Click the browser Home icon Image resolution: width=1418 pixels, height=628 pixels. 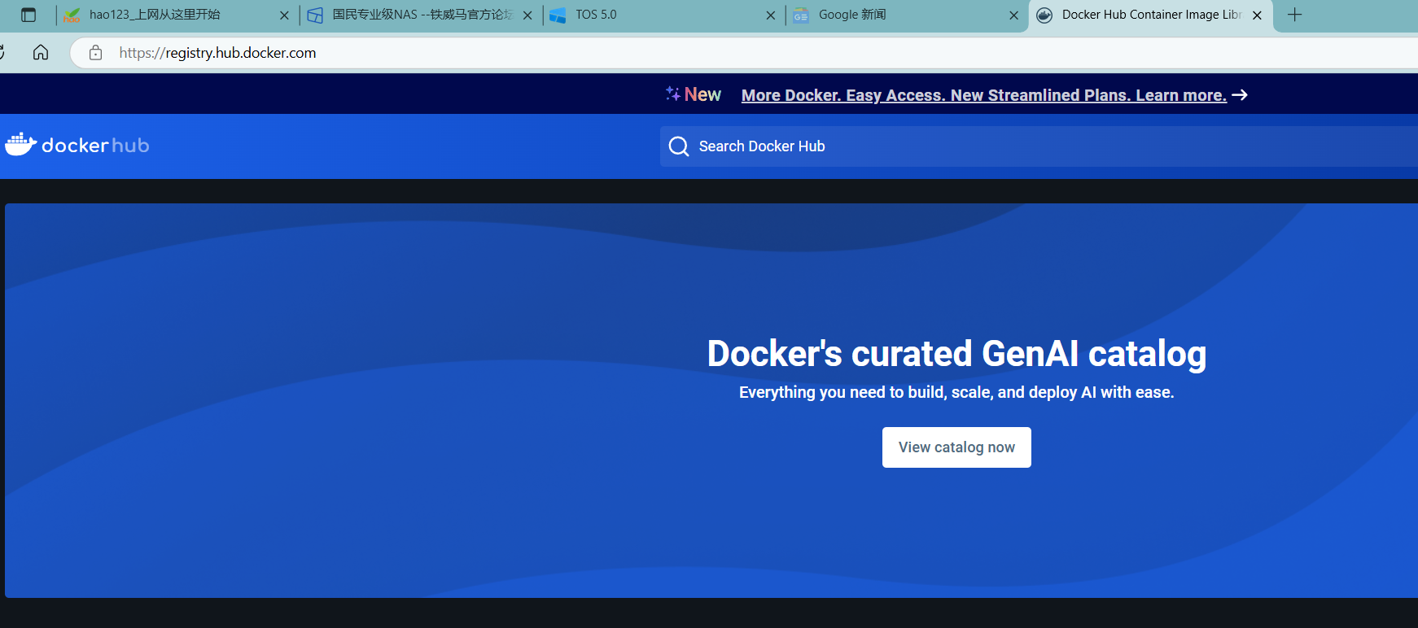tap(41, 53)
